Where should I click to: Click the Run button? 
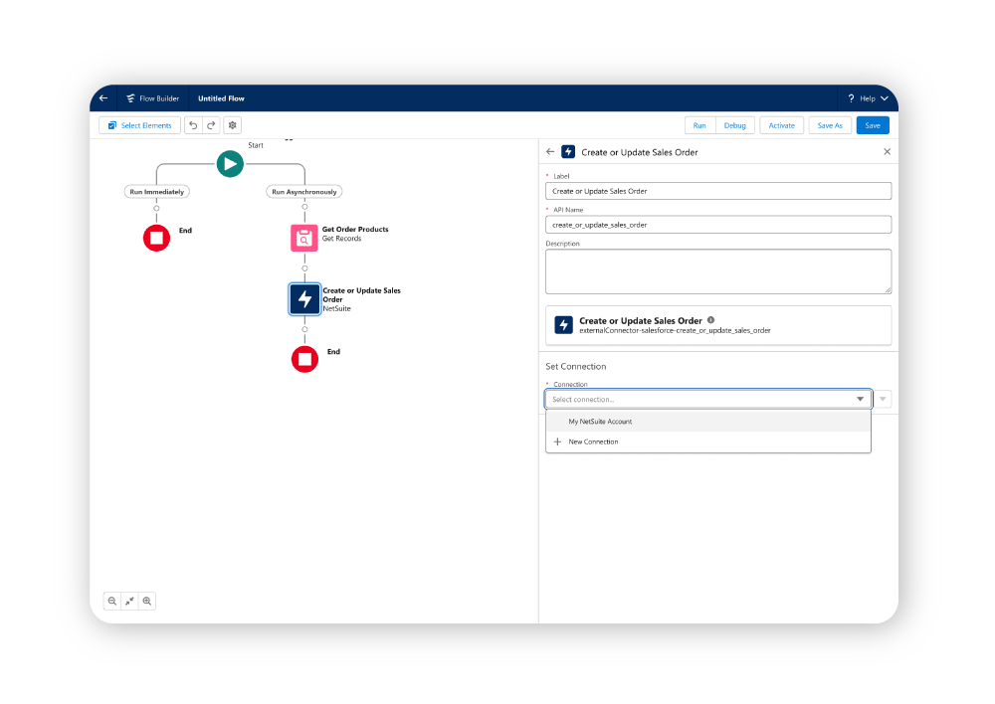click(x=699, y=125)
